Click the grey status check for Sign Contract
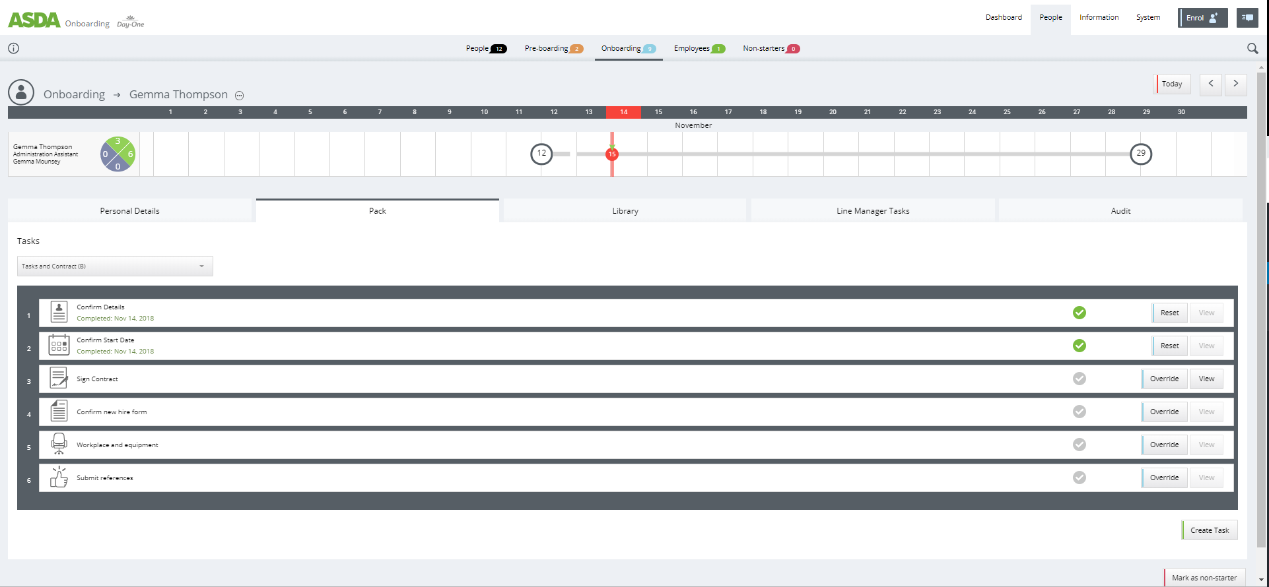Viewport: 1269px width, 587px height. point(1079,379)
